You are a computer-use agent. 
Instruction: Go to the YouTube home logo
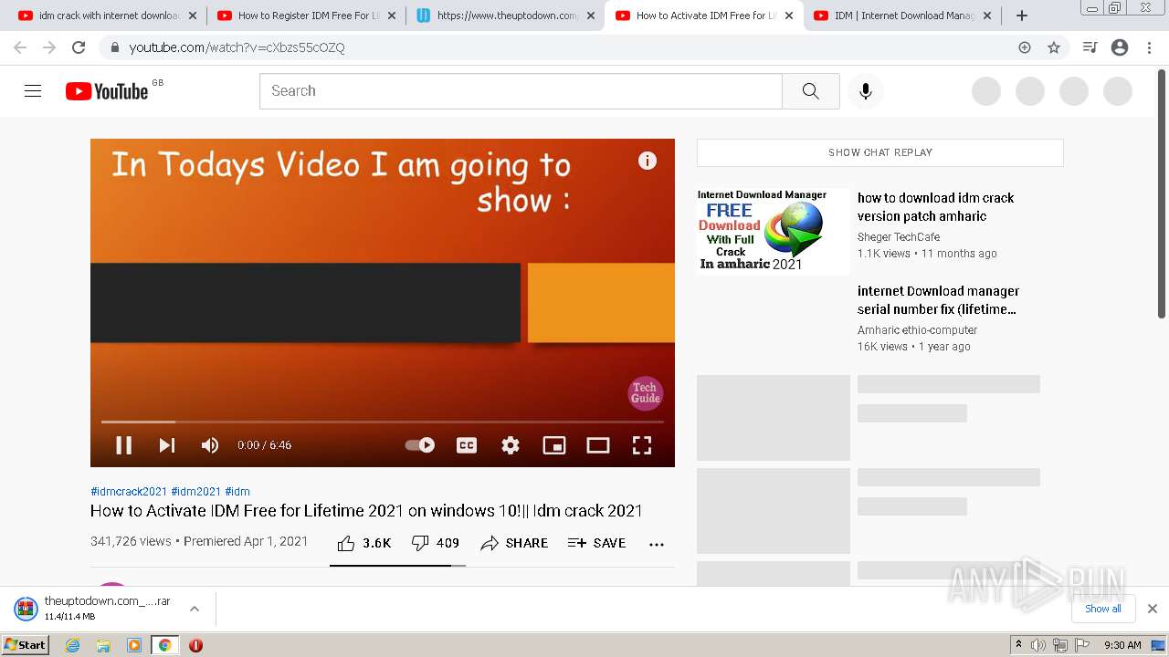pyautogui.click(x=107, y=91)
